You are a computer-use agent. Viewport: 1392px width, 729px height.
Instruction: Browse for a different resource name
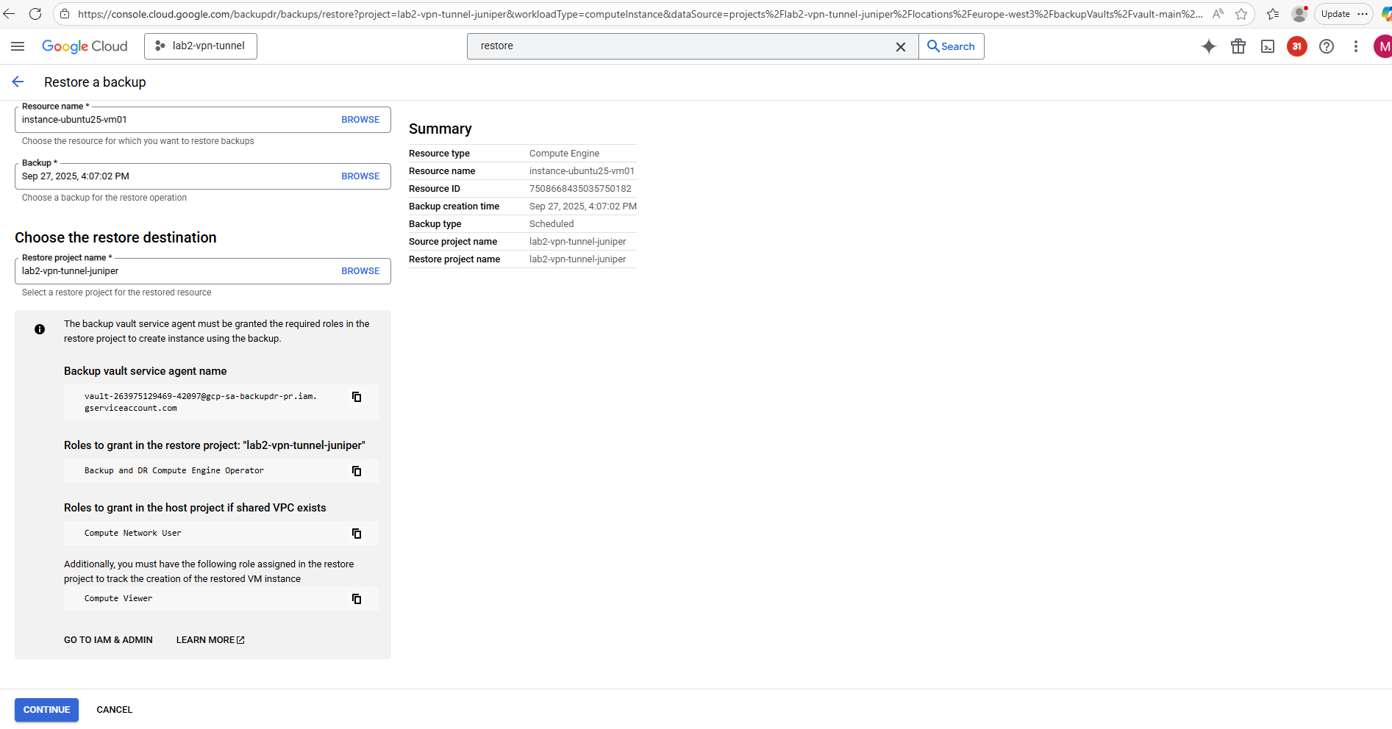coord(360,120)
